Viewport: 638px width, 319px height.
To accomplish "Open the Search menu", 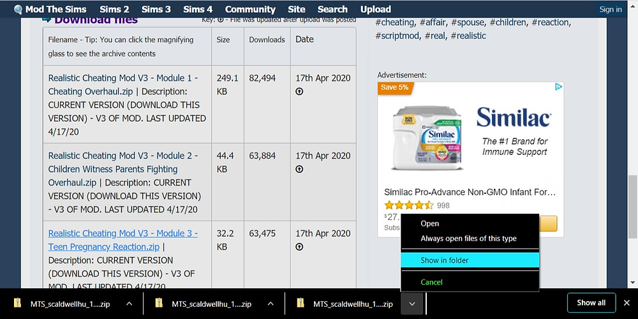I will 332,10.
